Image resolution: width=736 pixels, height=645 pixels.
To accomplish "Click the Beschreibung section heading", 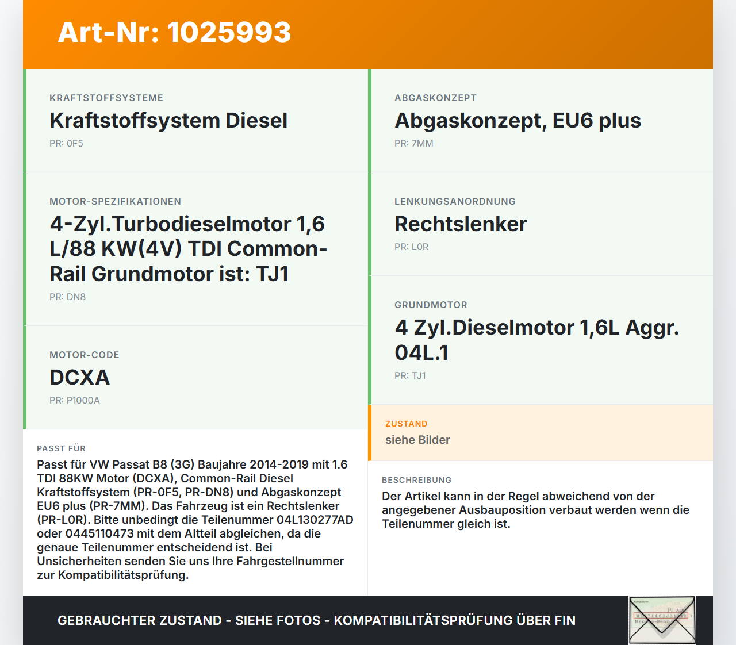I will pyautogui.click(x=417, y=479).
